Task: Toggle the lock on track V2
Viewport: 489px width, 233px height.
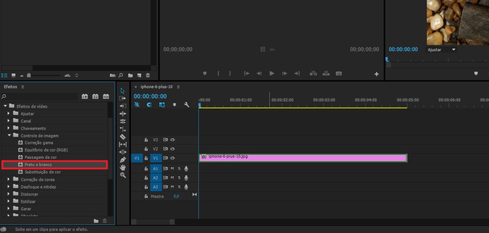Action: [146, 149]
